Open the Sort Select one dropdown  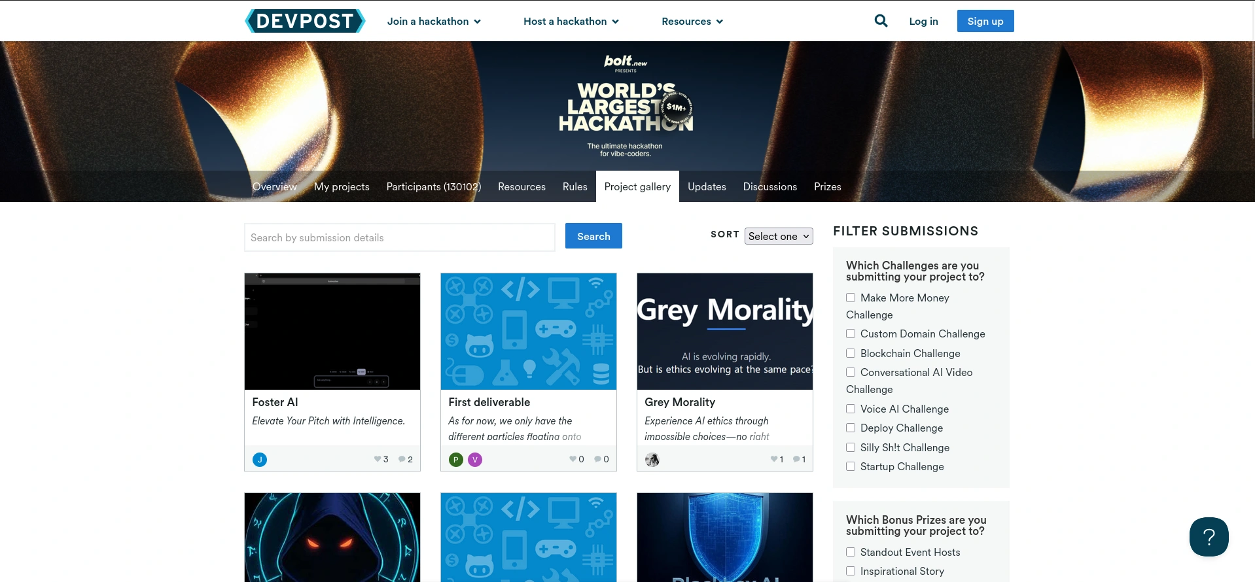(779, 236)
